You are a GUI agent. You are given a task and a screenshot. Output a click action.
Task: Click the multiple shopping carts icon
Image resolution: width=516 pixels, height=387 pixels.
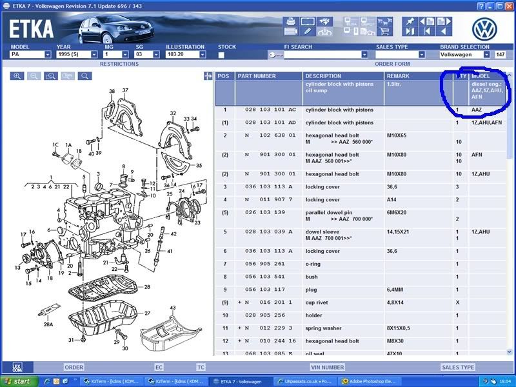tap(384, 22)
